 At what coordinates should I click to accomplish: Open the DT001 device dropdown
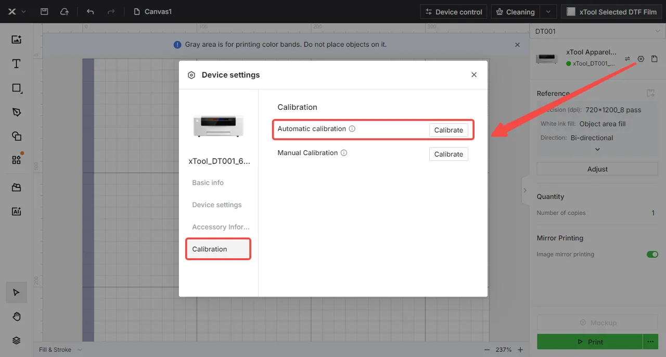(x=597, y=31)
